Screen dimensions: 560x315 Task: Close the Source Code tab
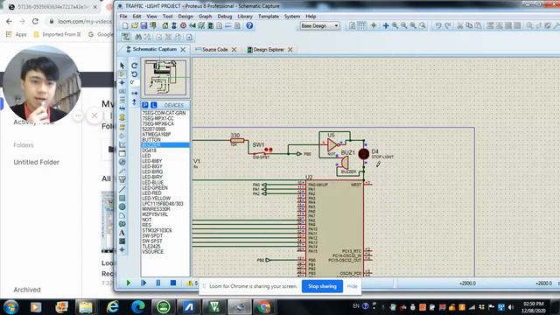[x=234, y=50]
